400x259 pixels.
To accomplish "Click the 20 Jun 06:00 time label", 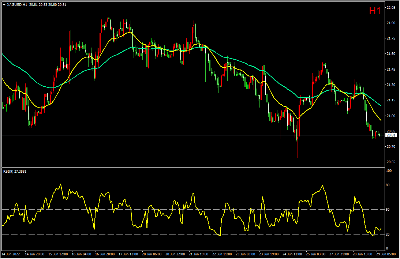I will click(x=152, y=254).
